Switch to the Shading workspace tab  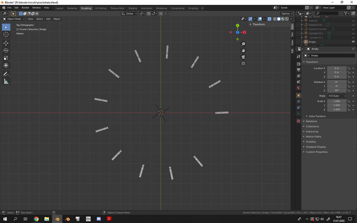133,8
